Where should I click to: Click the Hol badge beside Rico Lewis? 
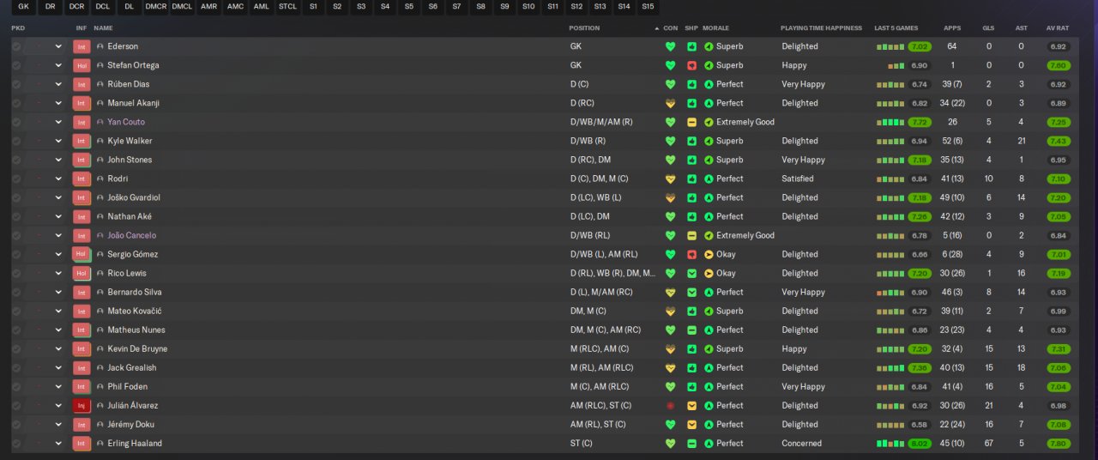pos(81,273)
